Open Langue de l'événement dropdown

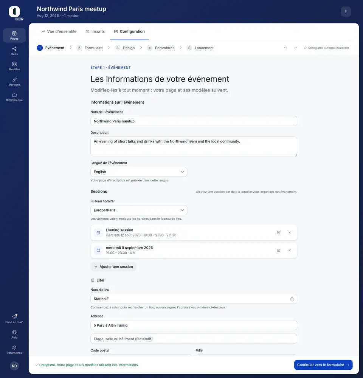[x=139, y=172]
